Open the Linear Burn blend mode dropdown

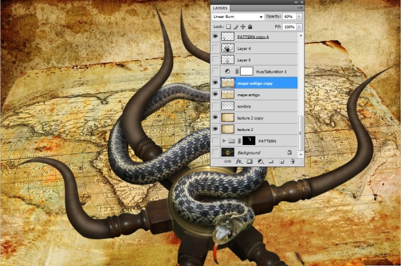(x=238, y=17)
